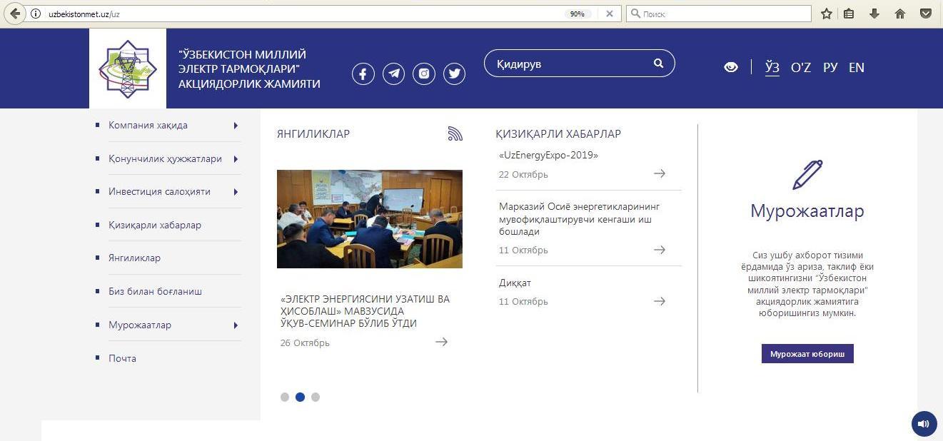
Task: Go to the browser home page icon
Action: click(x=900, y=14)
